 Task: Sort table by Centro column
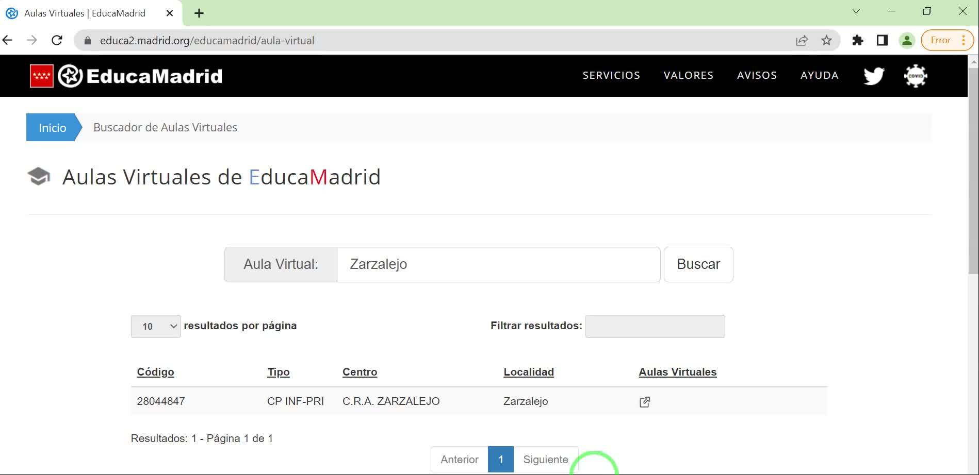[360, 372]
